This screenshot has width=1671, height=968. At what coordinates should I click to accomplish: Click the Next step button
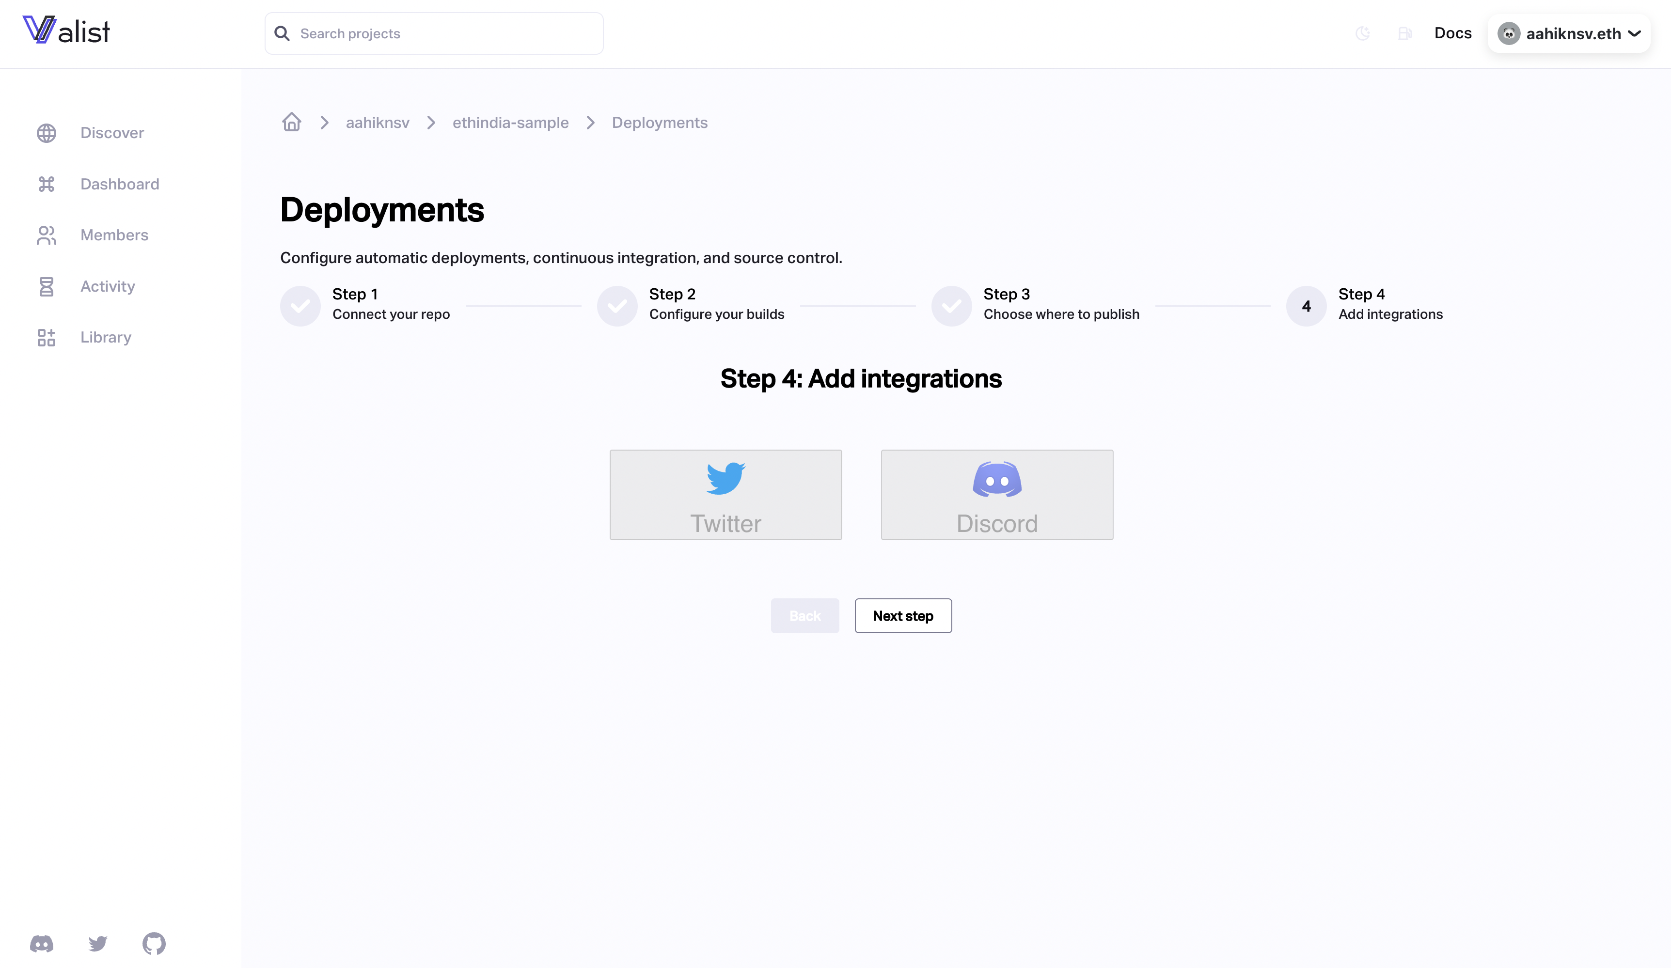pyautogui.click(x=902, y=616)
